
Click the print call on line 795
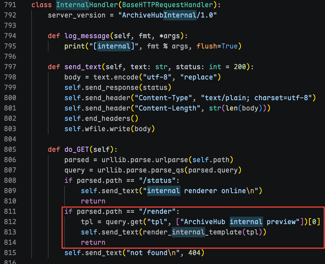pos(75,46)
